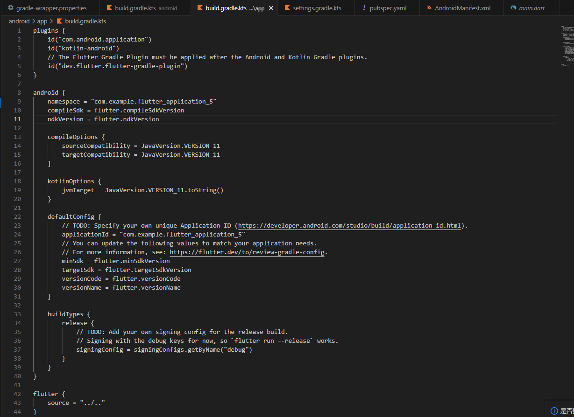Click the source = "../.." line
Image resolution: width=574 pixels, height=417 pixels.
click(x=76, y=403)
